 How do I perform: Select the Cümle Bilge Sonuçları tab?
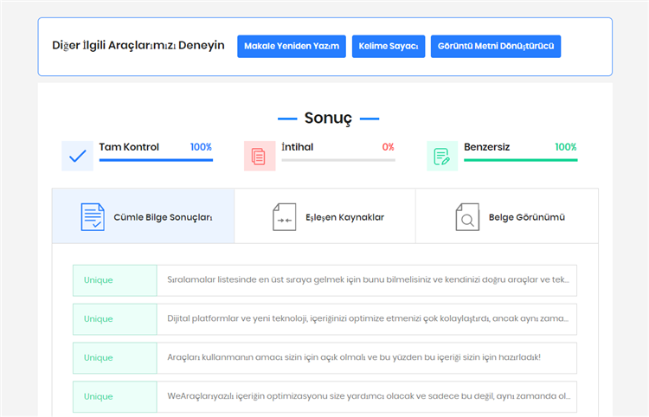click(x=143, y=216)
